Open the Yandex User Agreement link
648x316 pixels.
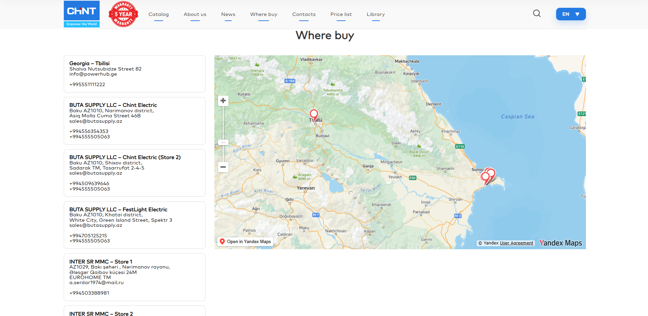click(x=516, y=243)
